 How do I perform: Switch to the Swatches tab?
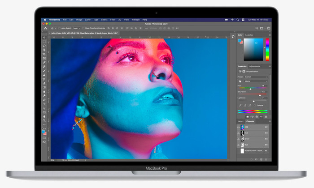pyautogui.click(x=249, y=34)
